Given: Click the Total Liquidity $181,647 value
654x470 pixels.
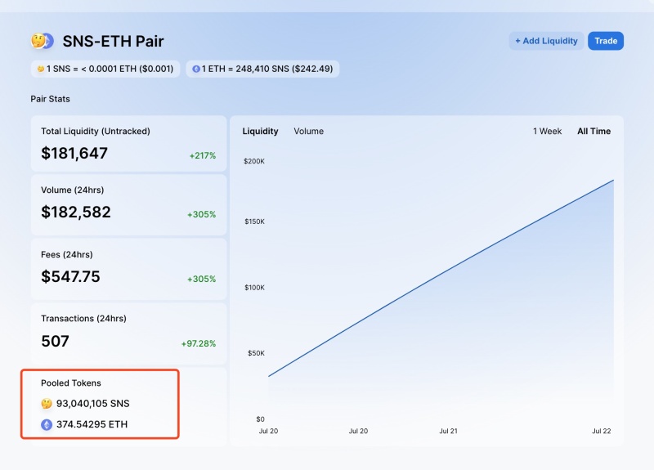Looking at the screenshot, I should coord(74,153).
